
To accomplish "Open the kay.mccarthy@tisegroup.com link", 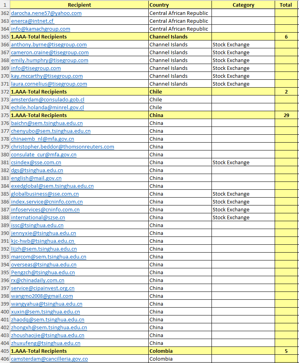I will pyautogui.click(x=47, y=76).
